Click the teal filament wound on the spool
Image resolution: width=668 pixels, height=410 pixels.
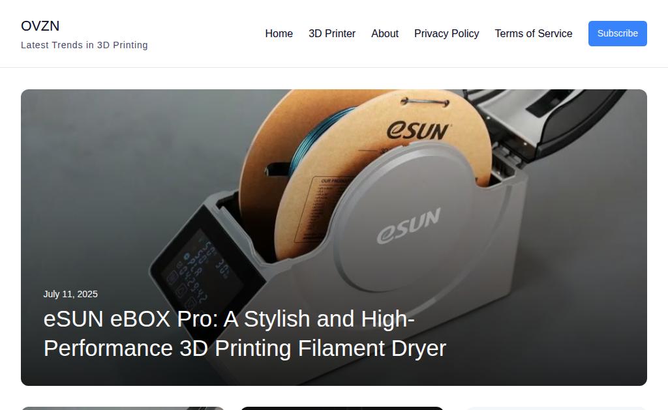(316, 136)
